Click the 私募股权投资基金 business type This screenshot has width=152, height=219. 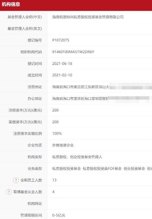tap(66, 169)
